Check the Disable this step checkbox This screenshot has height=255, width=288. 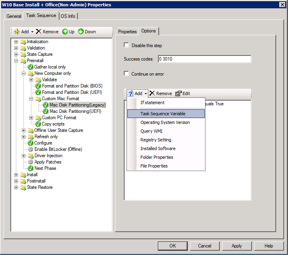(x=127, y=45)
